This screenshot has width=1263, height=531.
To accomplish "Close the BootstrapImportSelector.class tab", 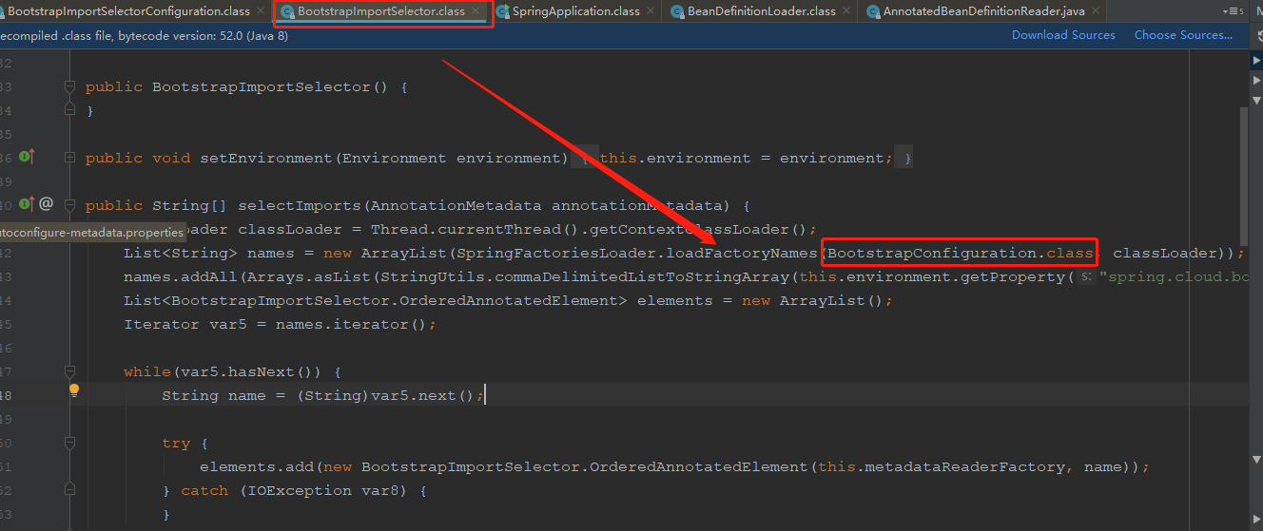I will coord(476,11).
